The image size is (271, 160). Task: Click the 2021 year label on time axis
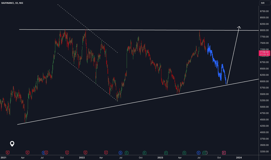(3, 158)
